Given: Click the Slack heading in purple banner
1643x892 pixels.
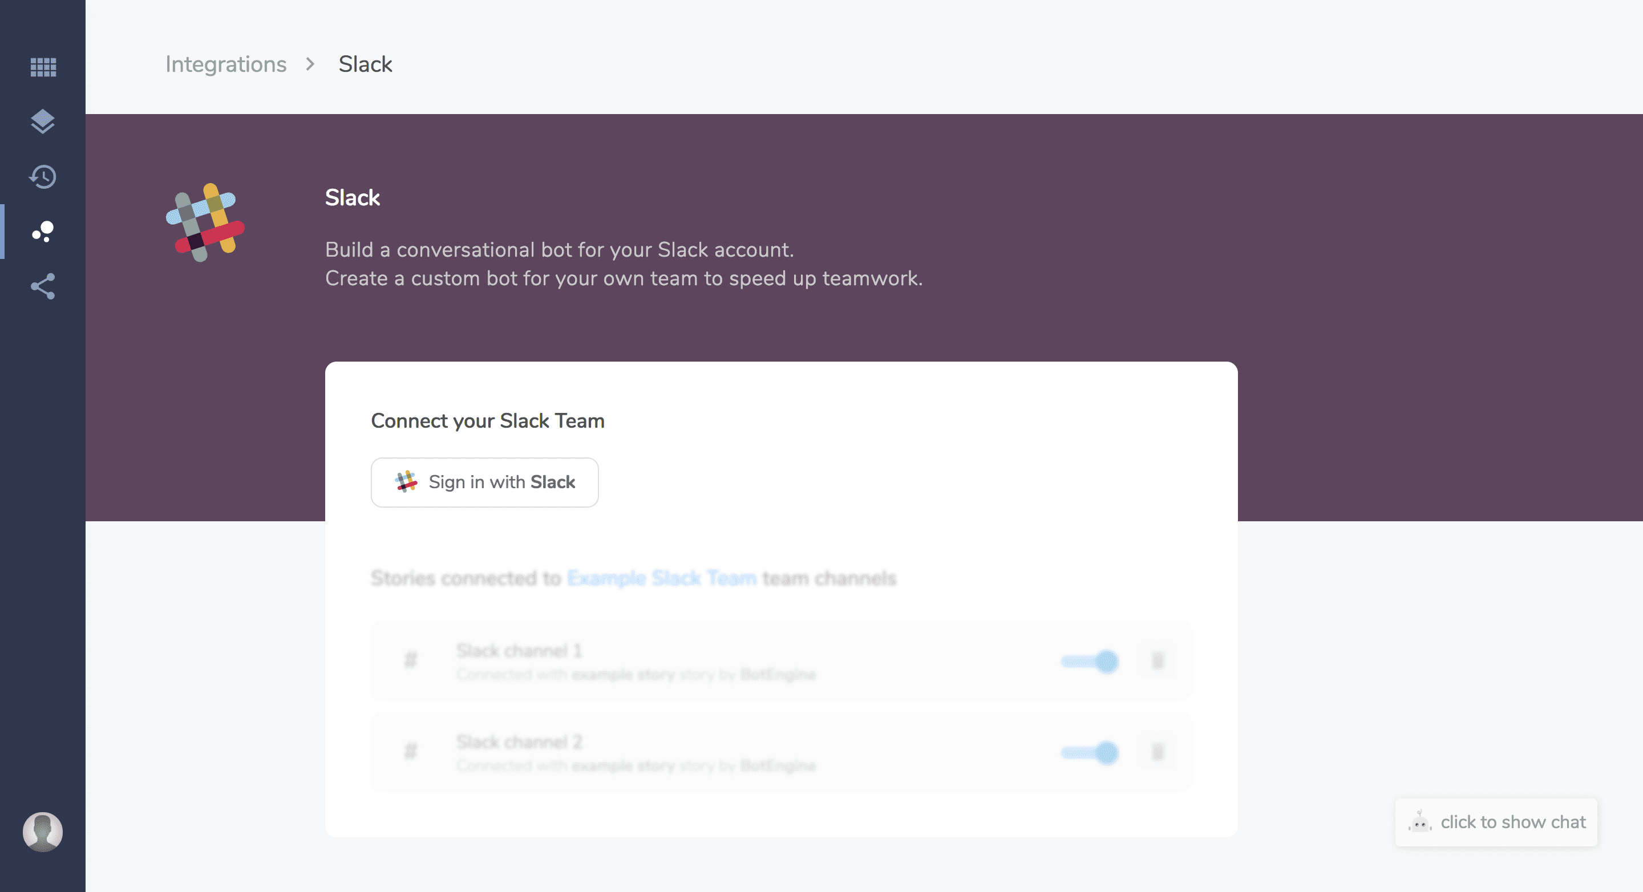Looking at the screenshot, I should [x=353, y=198].
